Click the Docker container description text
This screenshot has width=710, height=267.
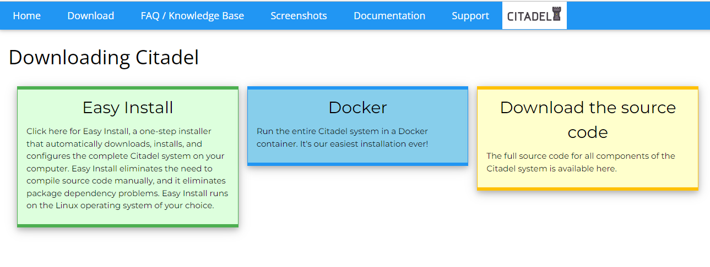click(x=342, y=138)
